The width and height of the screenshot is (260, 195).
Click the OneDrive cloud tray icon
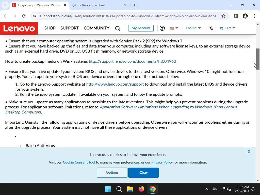pyautogui.click(x=215, y=189)
